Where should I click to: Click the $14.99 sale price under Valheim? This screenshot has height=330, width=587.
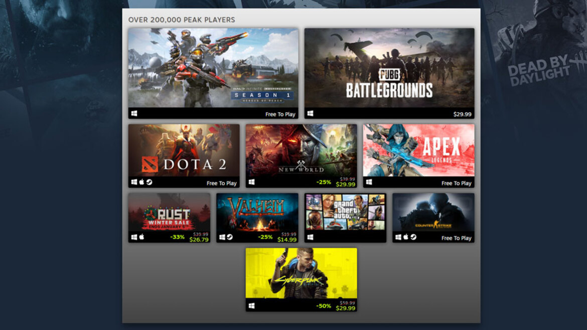pyautogui.click(x=287, y=239)
